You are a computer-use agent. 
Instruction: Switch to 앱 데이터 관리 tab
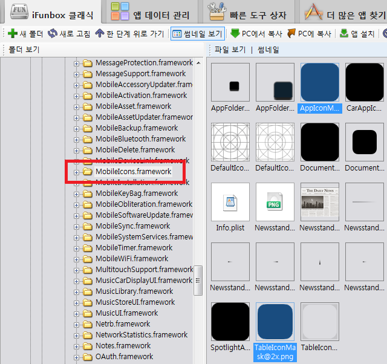click(x=151, y=12)
